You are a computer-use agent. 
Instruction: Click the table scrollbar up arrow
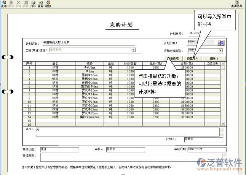(223, 63)
